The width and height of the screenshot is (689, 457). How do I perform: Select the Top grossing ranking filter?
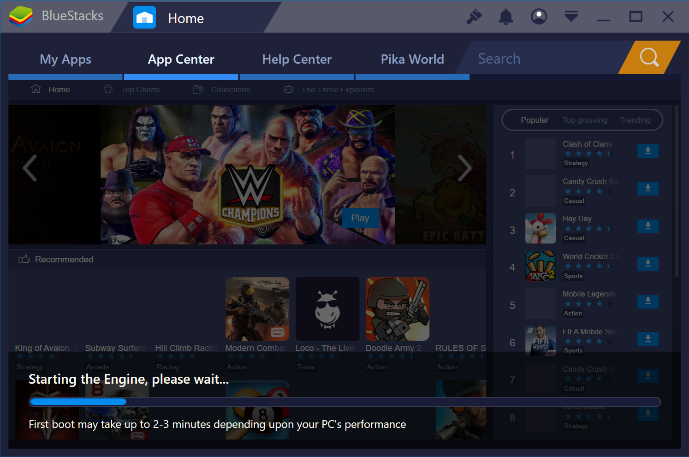point(585,120)
